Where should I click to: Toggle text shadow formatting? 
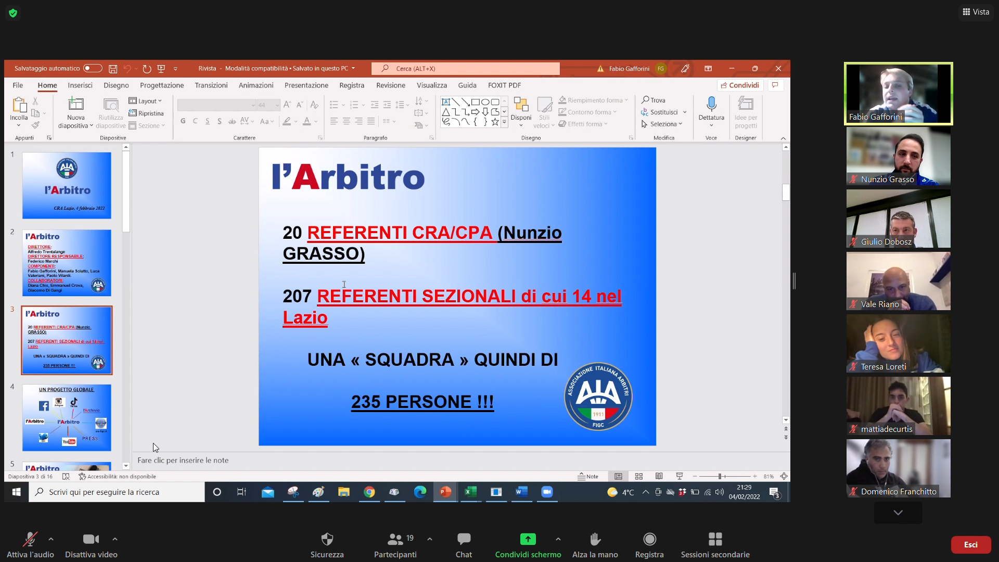tap(219, 121)
